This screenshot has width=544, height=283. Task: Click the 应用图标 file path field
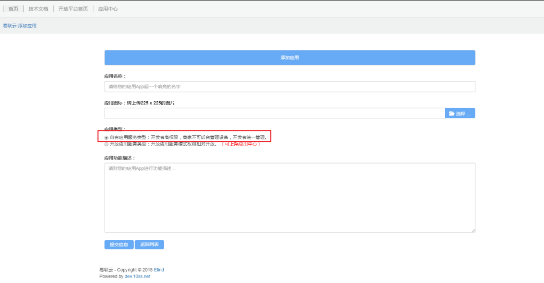[x=274, y=113]
